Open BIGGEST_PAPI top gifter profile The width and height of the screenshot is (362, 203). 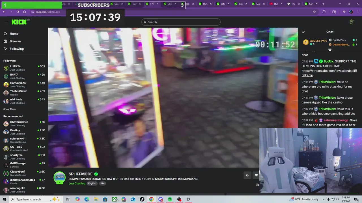click(315, 42)
